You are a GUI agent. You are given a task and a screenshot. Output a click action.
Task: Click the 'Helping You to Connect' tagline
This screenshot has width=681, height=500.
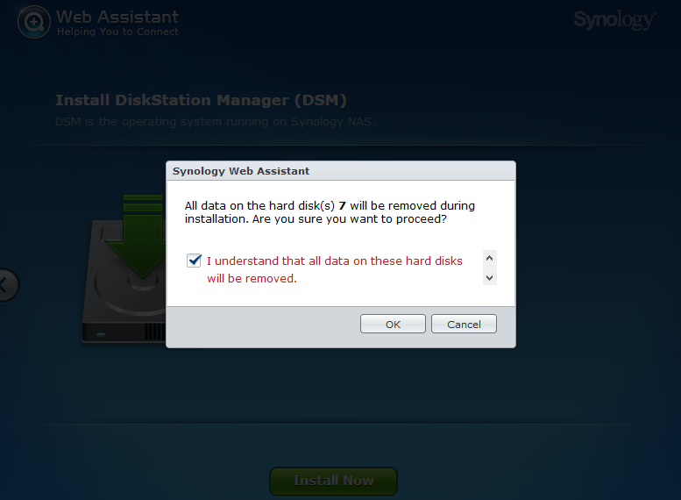point(117,32)
